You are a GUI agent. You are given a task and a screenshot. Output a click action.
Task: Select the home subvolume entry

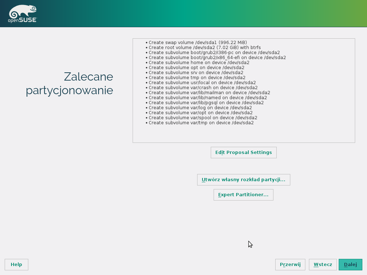[199, 62]
